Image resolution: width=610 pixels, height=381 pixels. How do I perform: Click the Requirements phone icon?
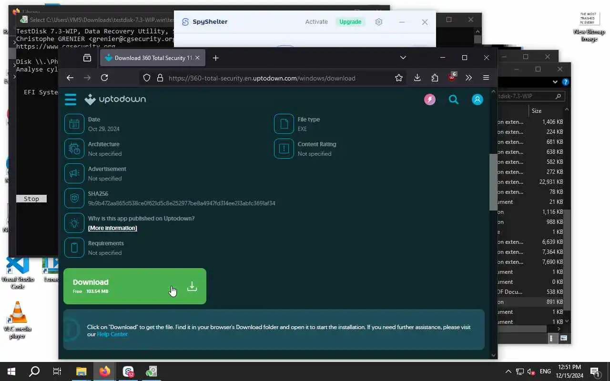click(74, 248)
